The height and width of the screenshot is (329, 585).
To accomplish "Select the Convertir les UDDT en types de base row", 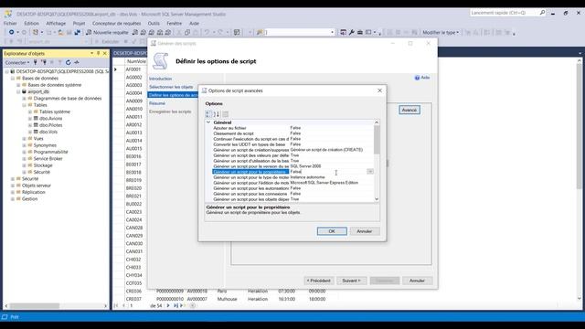I will (292, 144).
